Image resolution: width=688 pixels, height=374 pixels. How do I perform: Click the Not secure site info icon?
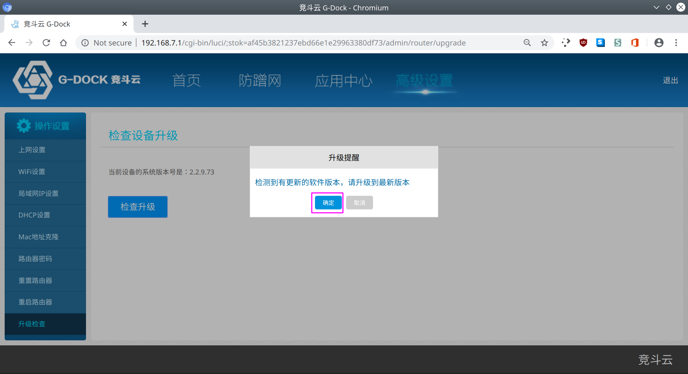[85, 43]
